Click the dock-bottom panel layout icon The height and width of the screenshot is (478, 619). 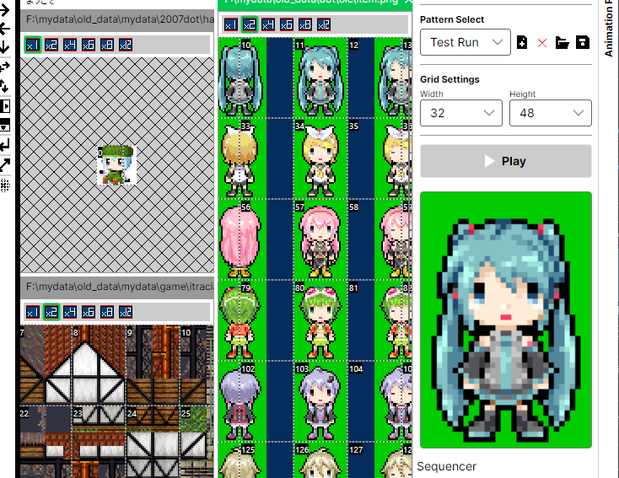click(5, 125)
